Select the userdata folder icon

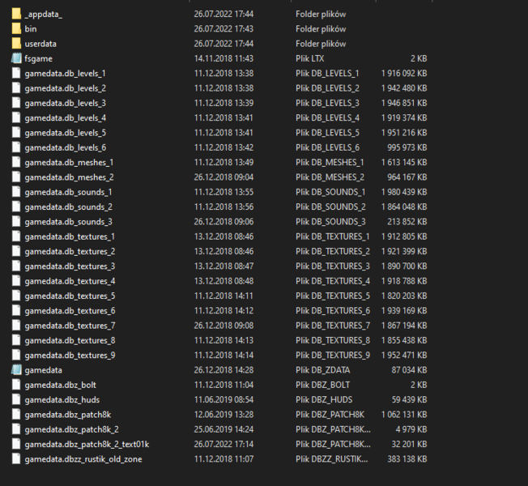16,43
